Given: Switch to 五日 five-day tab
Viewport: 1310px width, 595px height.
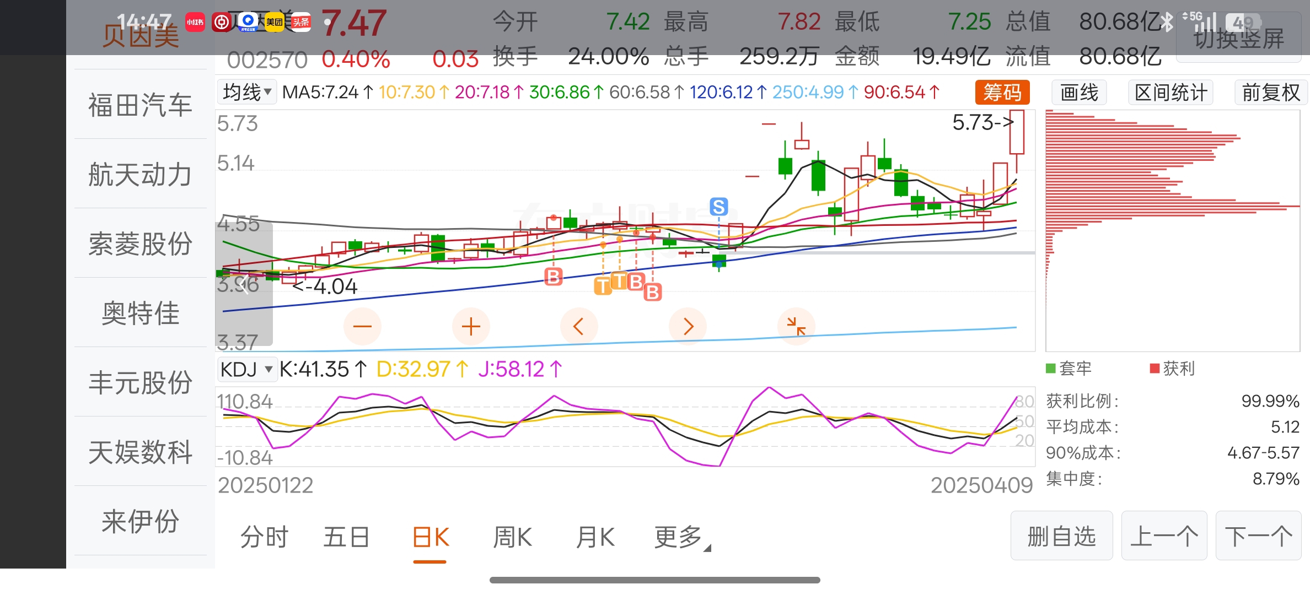Looking at the screenshot, I should click(x=346, y=537).
